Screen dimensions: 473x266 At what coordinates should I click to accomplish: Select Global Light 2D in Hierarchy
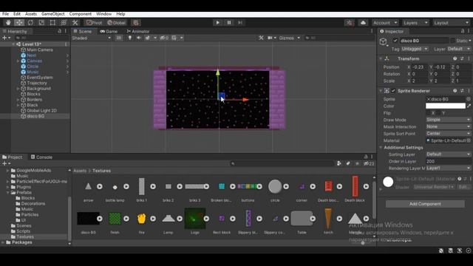[41, 111]
